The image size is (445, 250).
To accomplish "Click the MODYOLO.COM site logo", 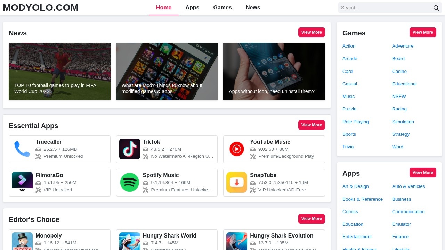I will tap(41, 7).
